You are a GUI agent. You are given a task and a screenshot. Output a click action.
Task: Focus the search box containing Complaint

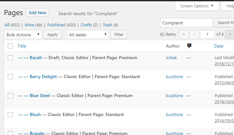(186, 23)
